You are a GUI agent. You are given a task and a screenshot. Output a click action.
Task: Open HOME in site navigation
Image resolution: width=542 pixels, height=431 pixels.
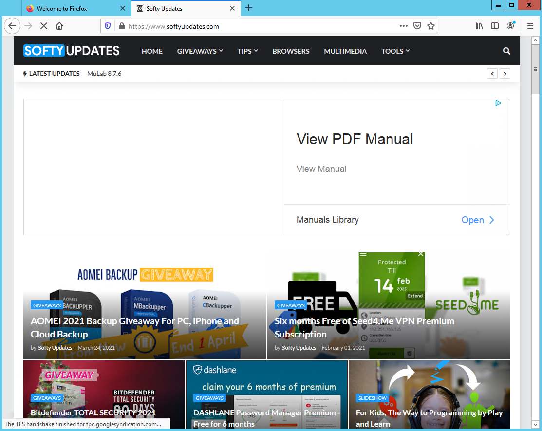[x=152, y=51]
